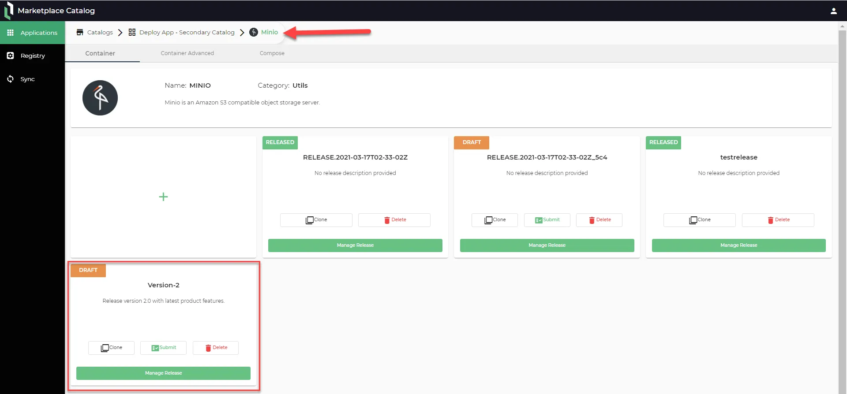Delete release RELEASE.2021-03-17T02-33-02Z
This screenshot has width=847, height=394.
[x=394, y=220]
